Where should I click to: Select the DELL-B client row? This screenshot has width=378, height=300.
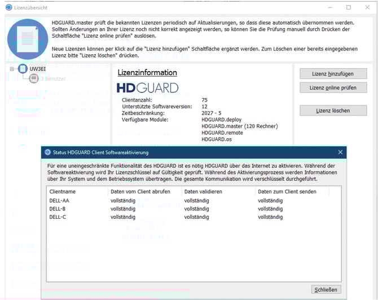tap(194, 209)
